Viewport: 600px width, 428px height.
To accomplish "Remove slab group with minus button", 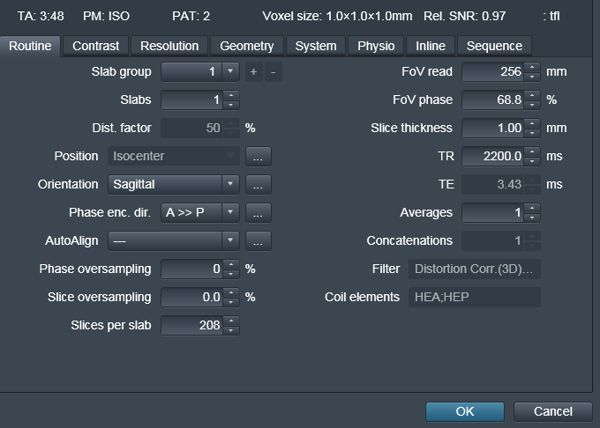I will (273, 72).
